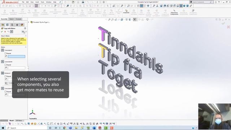The image size is (231, 130).
Task: Click the Zoom to Fit magnifier icon
Action: tap(109, 19)
